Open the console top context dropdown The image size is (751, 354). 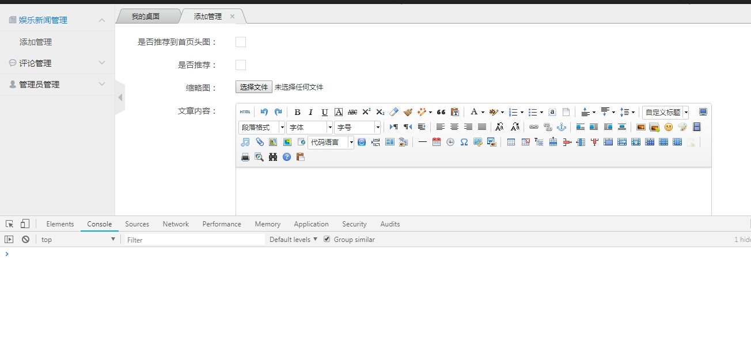78,240
